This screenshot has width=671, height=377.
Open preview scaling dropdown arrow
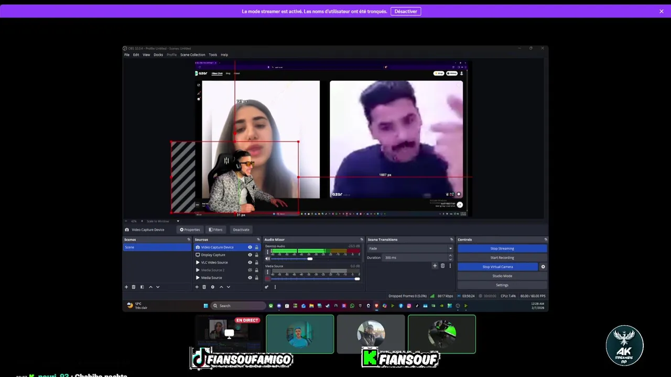pos(178,221)
